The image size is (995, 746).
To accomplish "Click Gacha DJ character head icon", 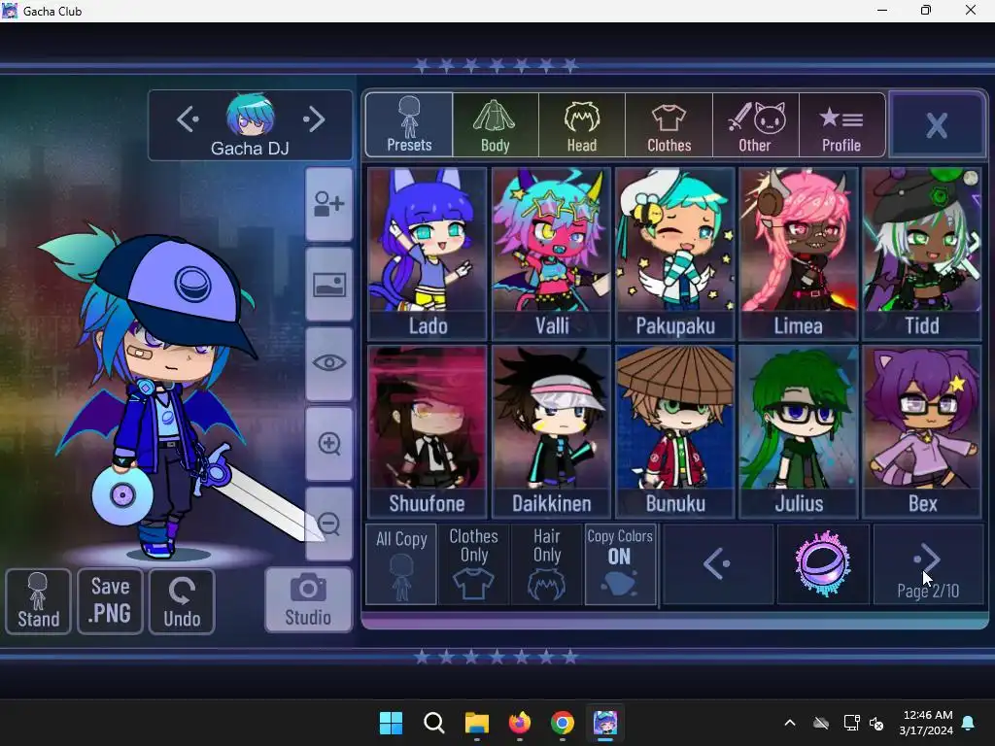I will click(250, 116).
